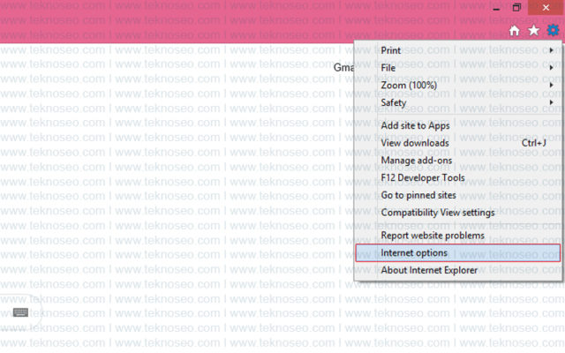565x353 pixels.
Task: Open the Safety menu entry
Action: point(457,102)
